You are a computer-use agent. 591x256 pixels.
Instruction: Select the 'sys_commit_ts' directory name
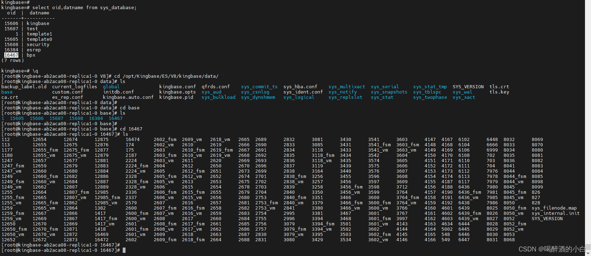(260, 87)
